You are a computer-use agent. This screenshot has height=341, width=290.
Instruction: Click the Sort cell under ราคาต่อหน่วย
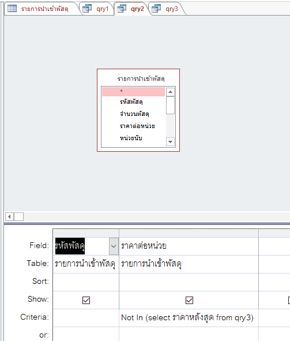pyautogui.click(x=189, y=282)
